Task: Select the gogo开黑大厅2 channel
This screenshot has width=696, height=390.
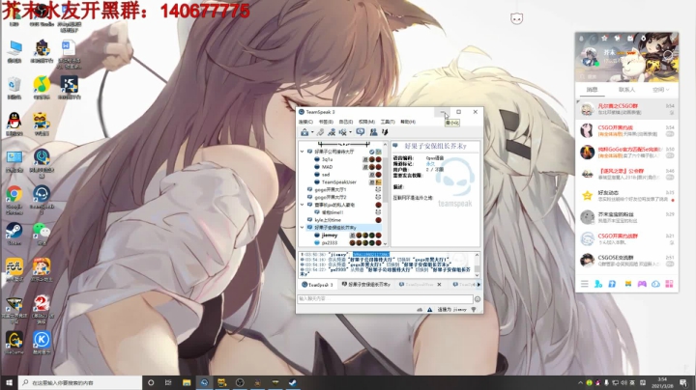Action: [331, 197]
